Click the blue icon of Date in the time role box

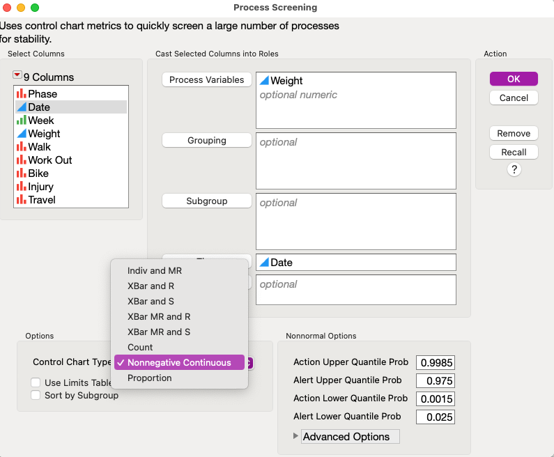point(264,262)
